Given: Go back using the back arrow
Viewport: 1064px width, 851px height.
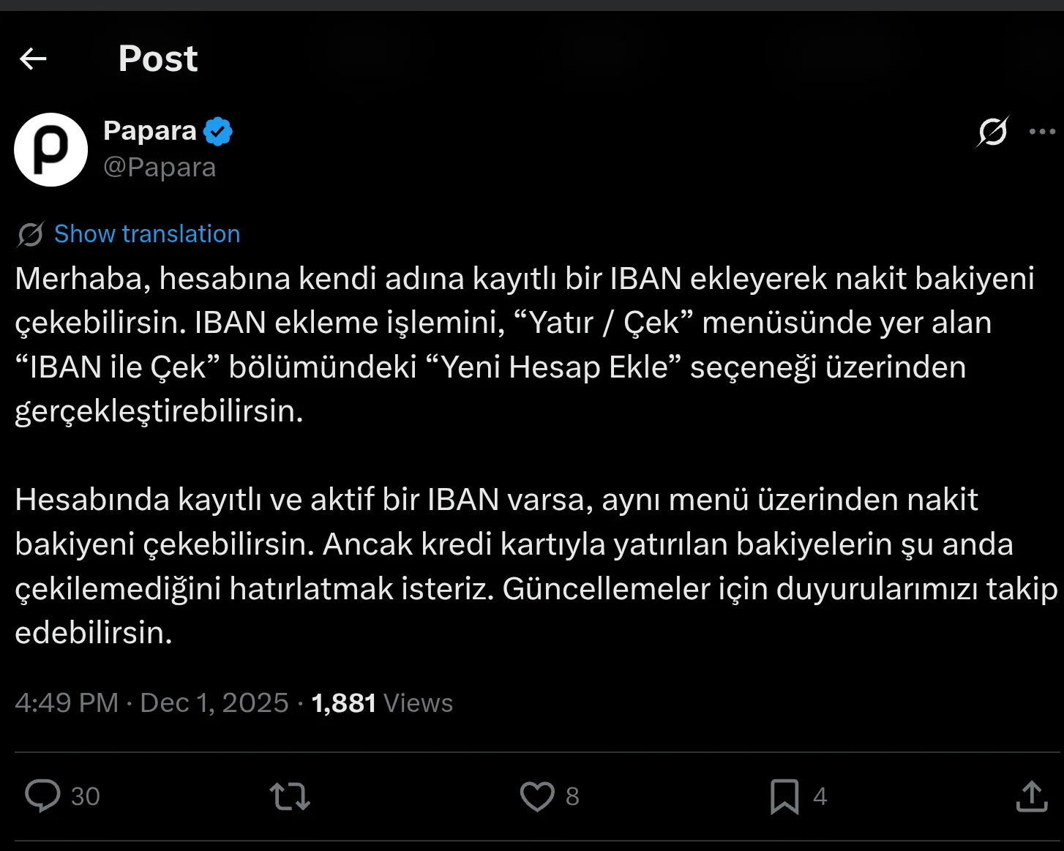Looking at the screenshot, I should click(x=33, y=59).
